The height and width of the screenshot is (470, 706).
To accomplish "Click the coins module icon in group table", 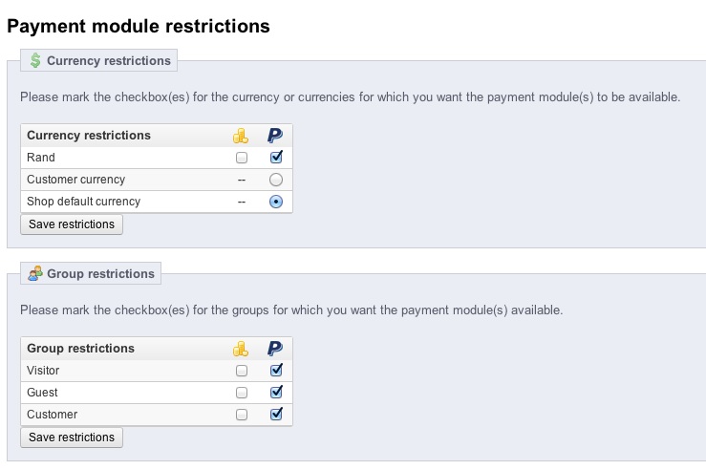I will [241, 349].
